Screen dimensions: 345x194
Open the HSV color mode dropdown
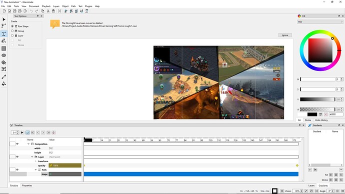click(320, 22)
